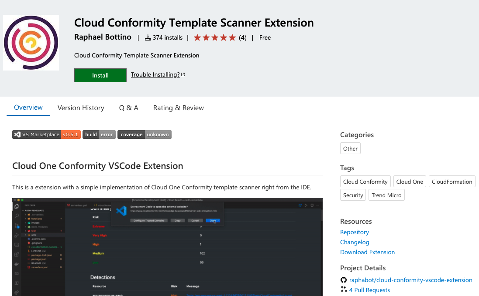This screenshot has width=479, height=296.
Task: Click the Resources heading
Action: (x=356, y=222)
